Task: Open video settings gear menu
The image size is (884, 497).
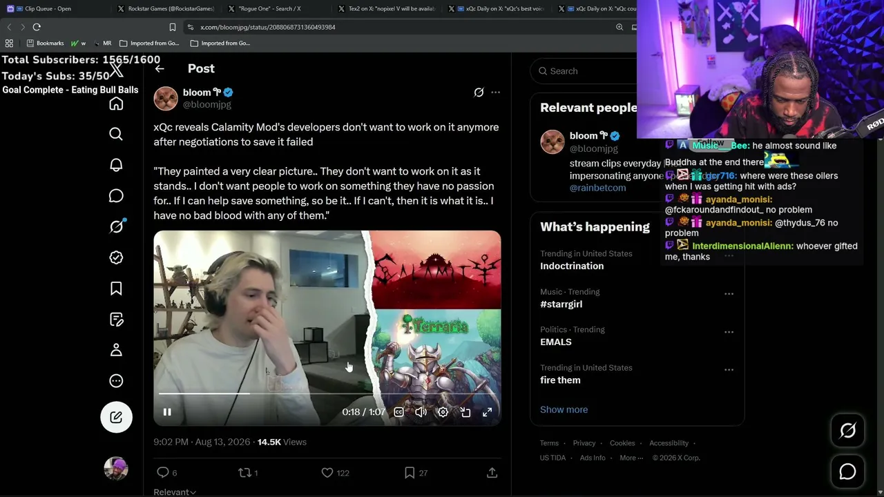Action: (x=443, y=412)
